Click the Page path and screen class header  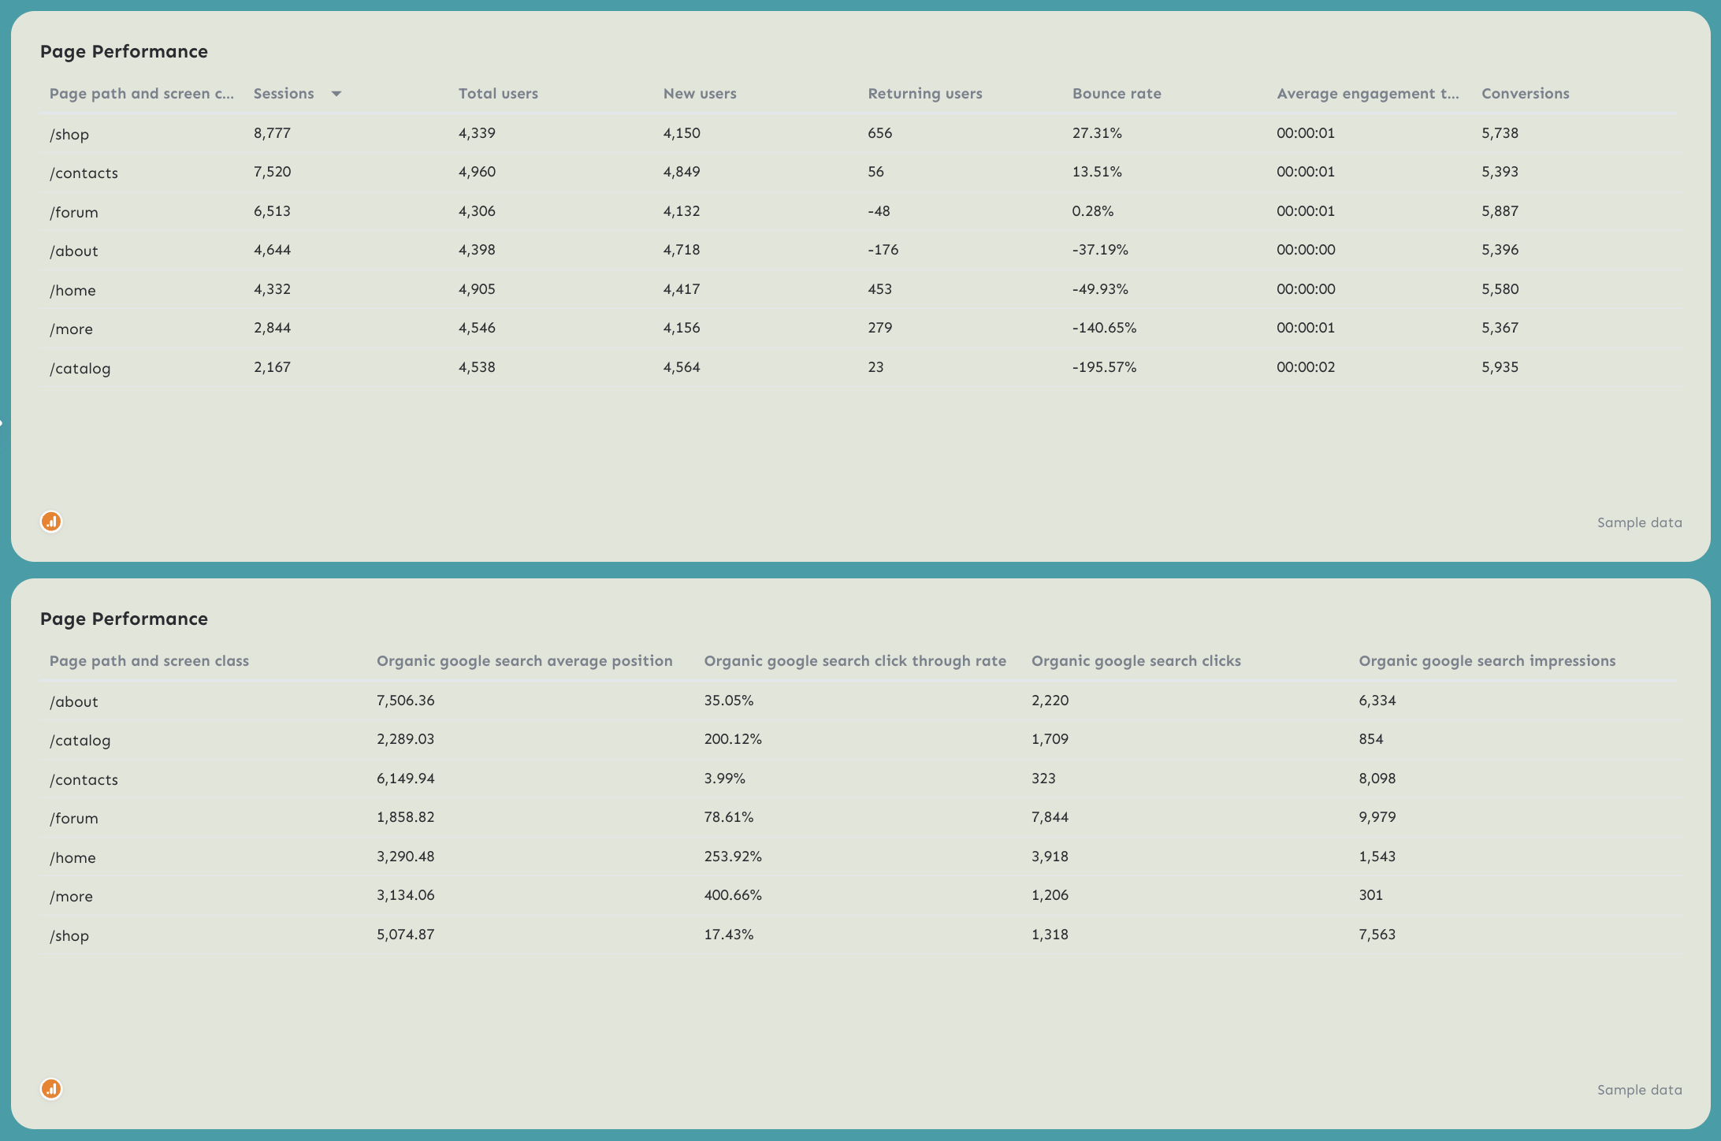click(x=149, y=660)
